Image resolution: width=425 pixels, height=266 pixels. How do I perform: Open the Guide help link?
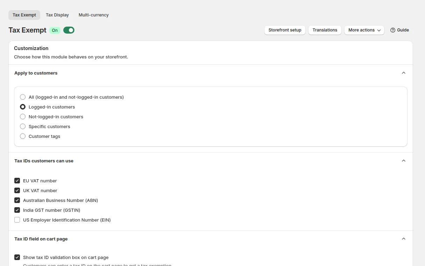coord(399,30)
